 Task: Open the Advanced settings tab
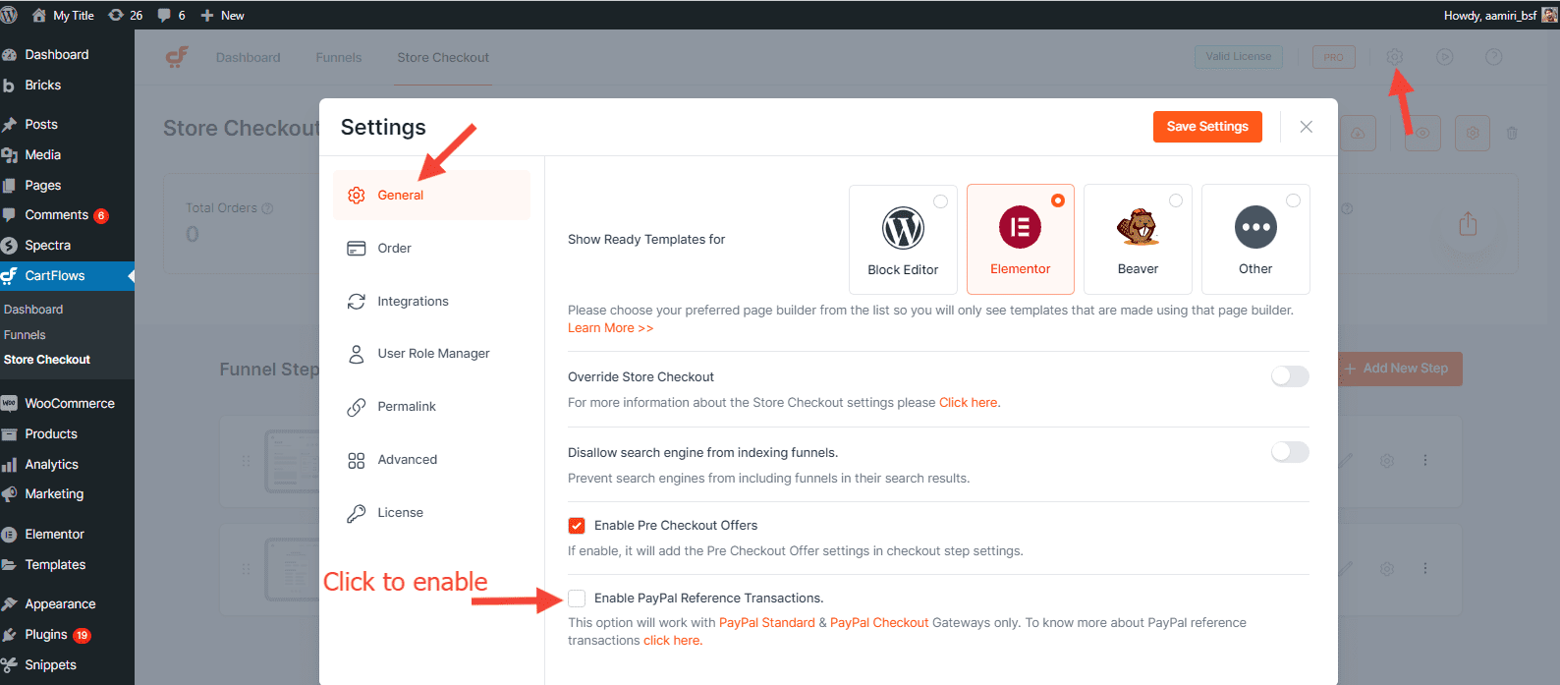click(x=407, y=460)
